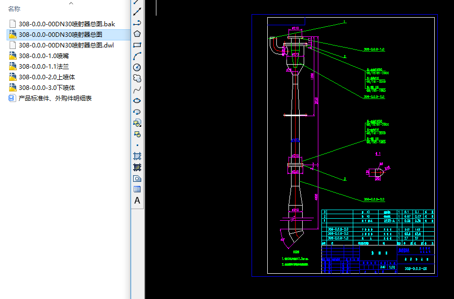This screenshot has width=454, height=299.
Task: Select the Spline tool
Action: pos(137,89)
